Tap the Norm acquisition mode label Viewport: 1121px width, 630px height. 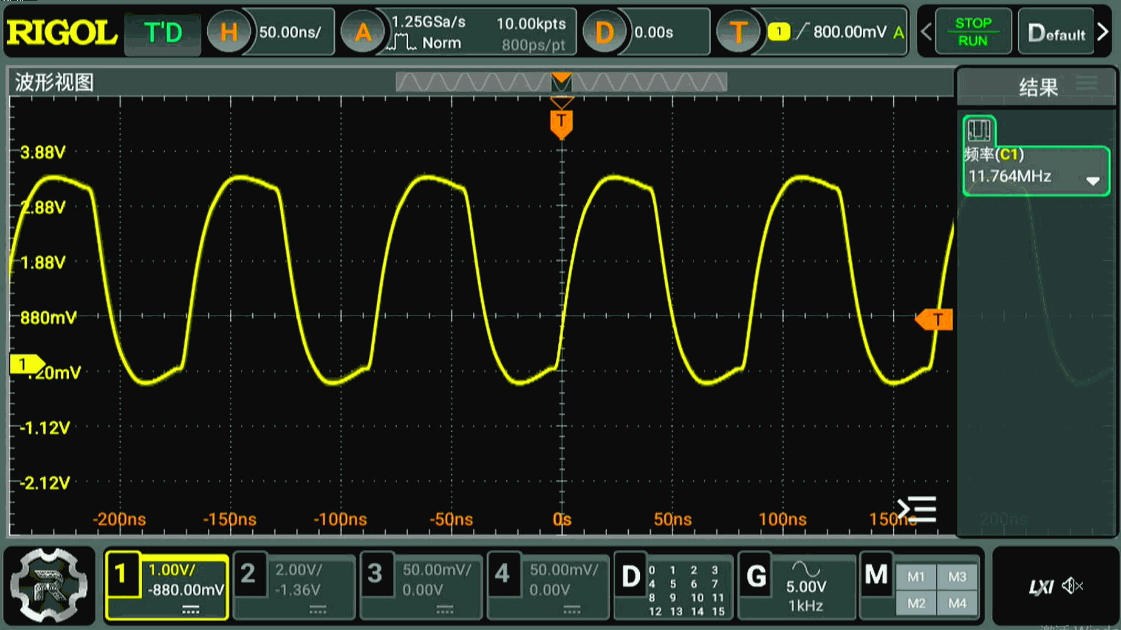pos(441,43)
